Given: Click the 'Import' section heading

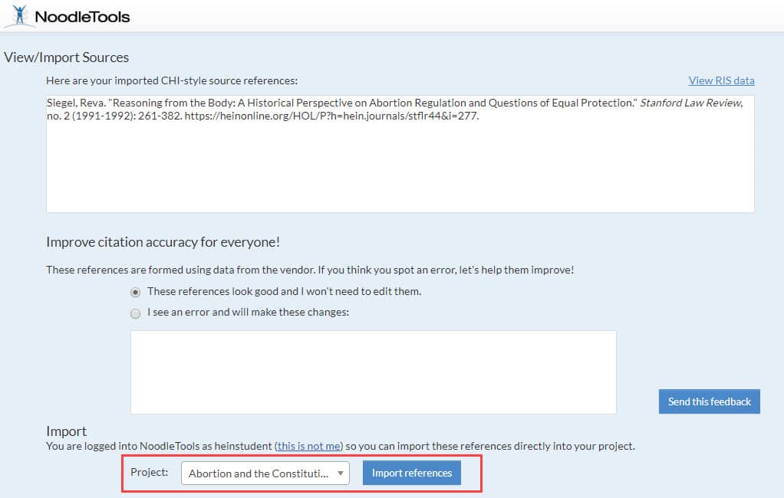Looking at the screenshot, I should pyautogui.click(x=67, y=431).
